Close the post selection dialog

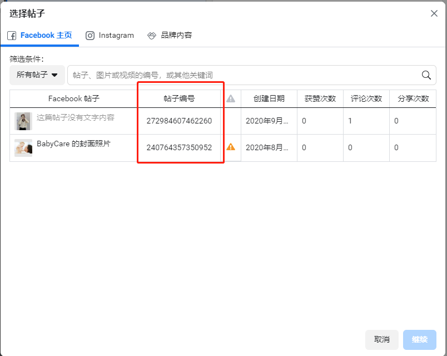(x=434, y=13)
